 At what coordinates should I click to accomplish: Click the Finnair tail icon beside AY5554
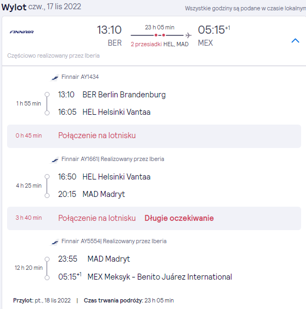coord(54,242)
